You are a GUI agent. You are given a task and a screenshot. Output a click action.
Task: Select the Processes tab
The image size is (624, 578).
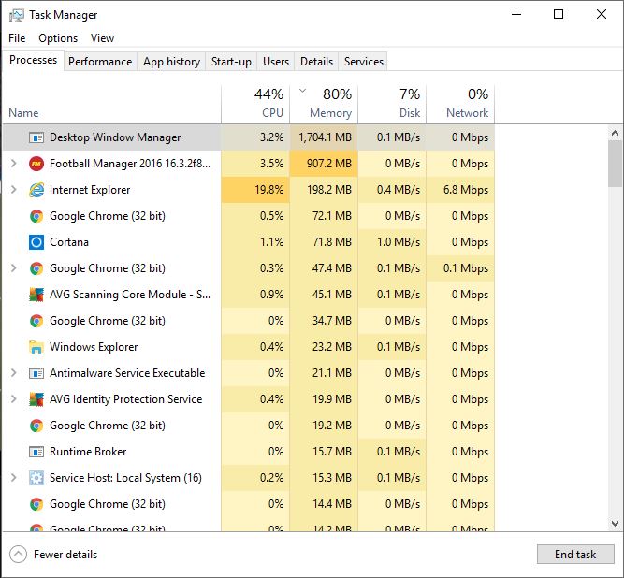tap(33, 60)
